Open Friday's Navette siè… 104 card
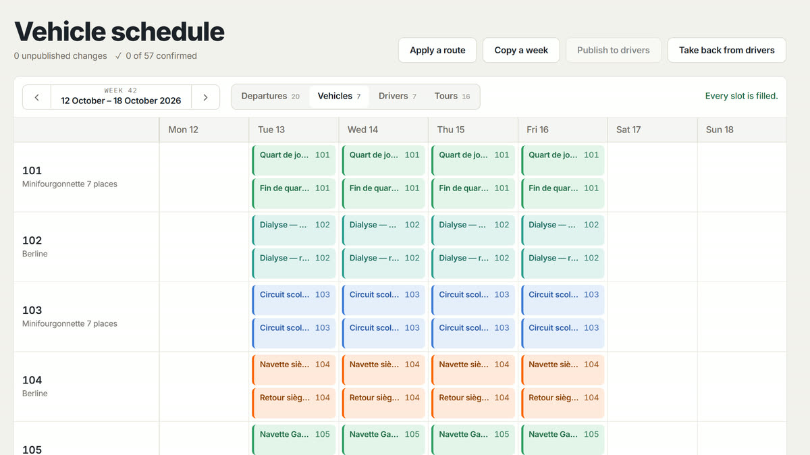Viewport: 810px width, 455px height. coord(562,369)
